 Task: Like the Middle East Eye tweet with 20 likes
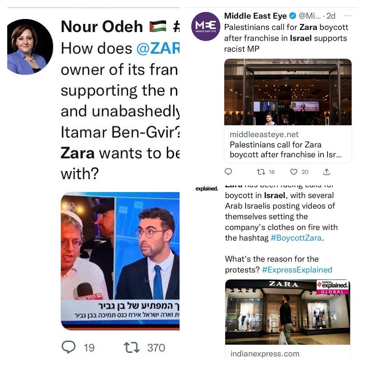(x=294, y=172)
